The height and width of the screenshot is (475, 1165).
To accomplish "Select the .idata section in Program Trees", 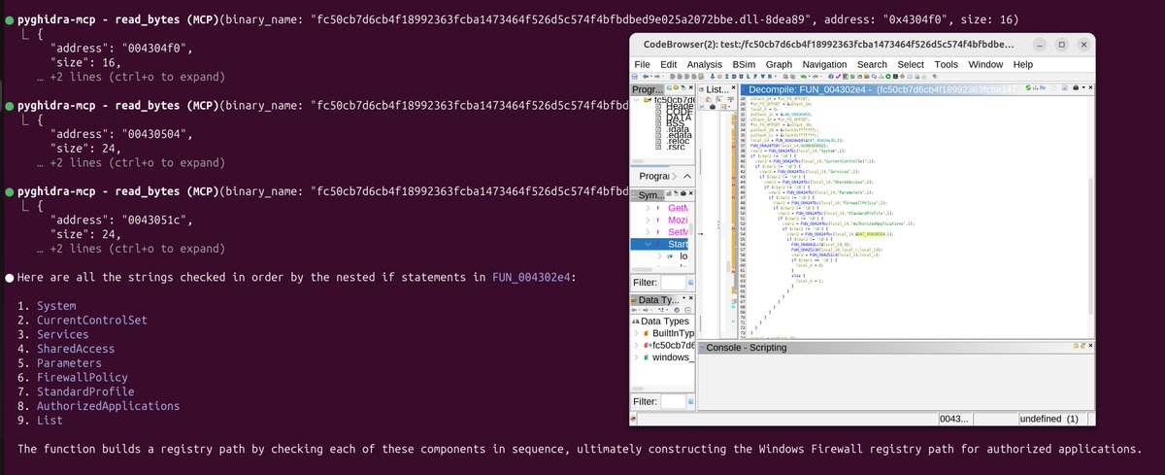I will pyautogui.click(x=677, y=129).
